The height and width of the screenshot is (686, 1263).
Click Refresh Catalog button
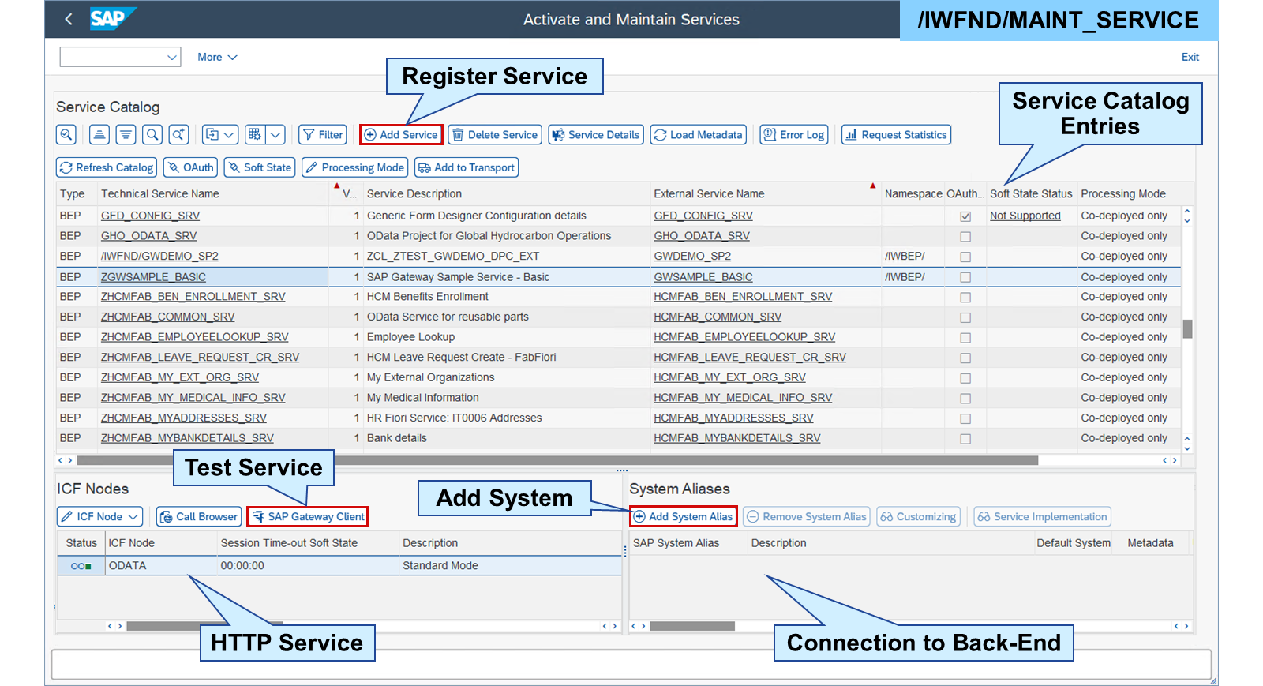tap(106, 167)
